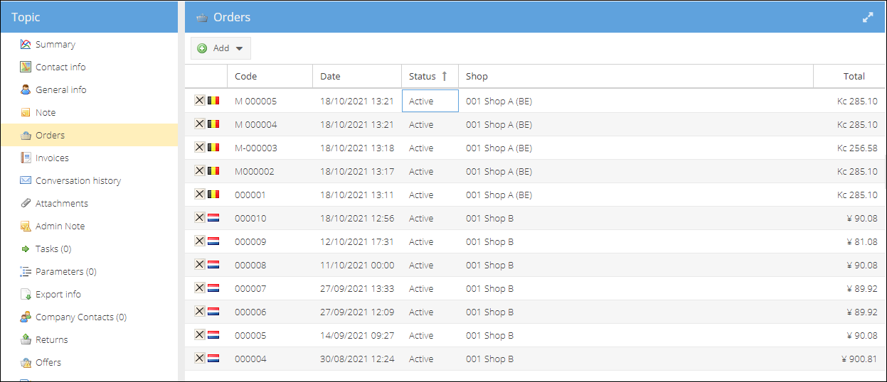
Task: Delete order M 000005 with X icon
Action: pos(199,101)
